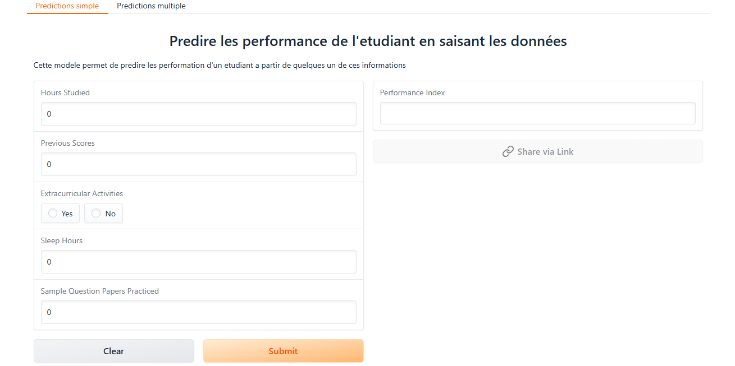Click the Previous Scores input field
Image resolution: width=735 pixels, height=366 pixels.
click(198, 164)
